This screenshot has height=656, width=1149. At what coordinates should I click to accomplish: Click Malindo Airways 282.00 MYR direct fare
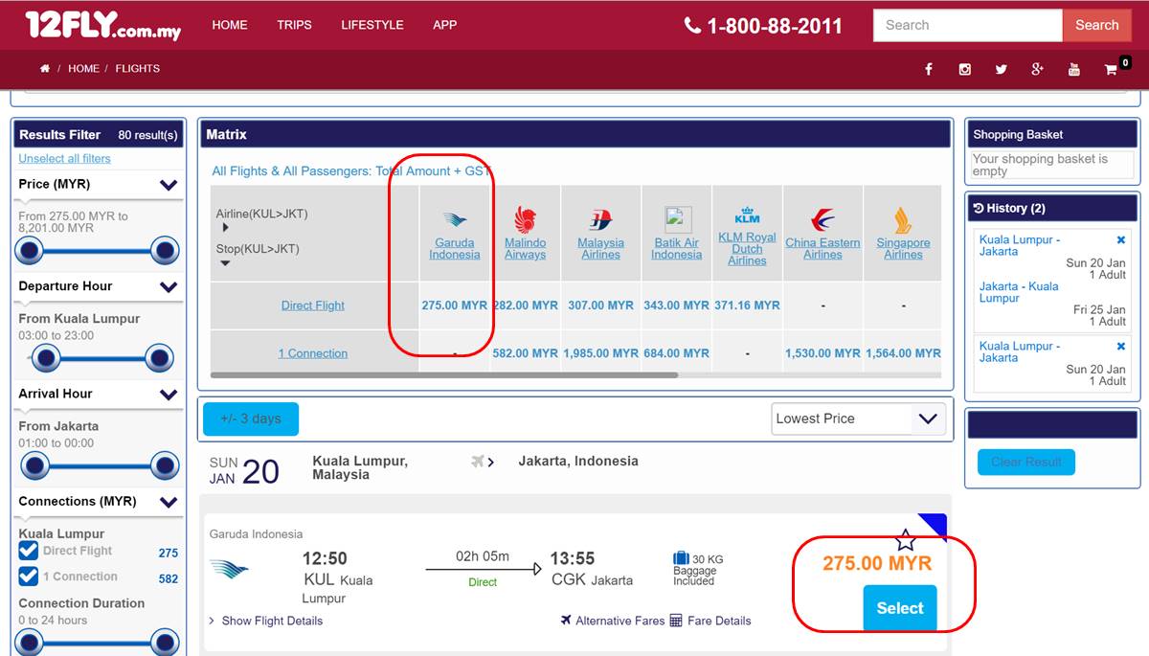[x=526, y=305]
